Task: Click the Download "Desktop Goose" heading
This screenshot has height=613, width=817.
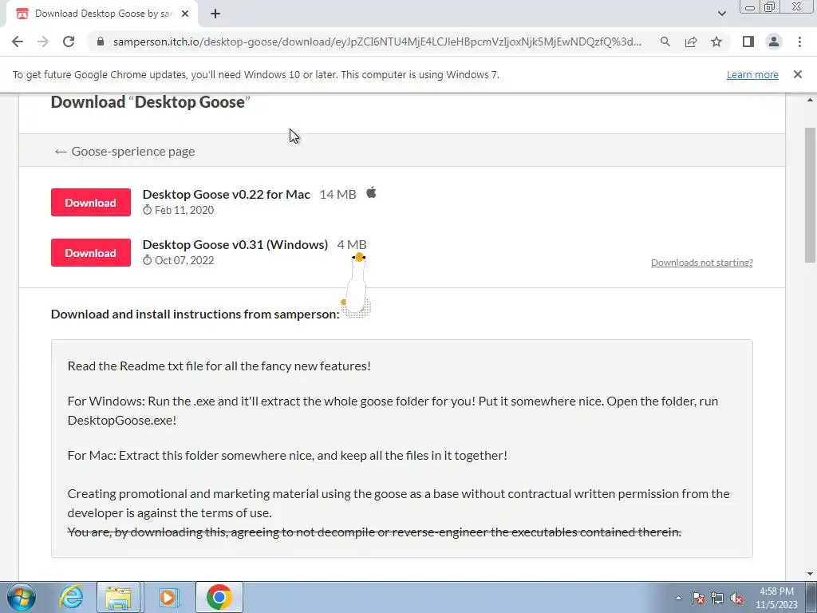Action: (151, 102)
